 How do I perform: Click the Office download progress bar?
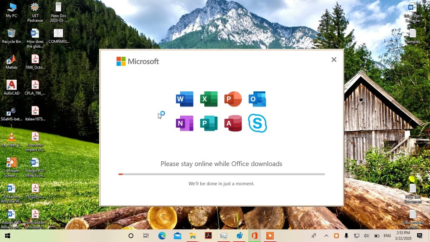pyautogui.click(x=221, y=174)
